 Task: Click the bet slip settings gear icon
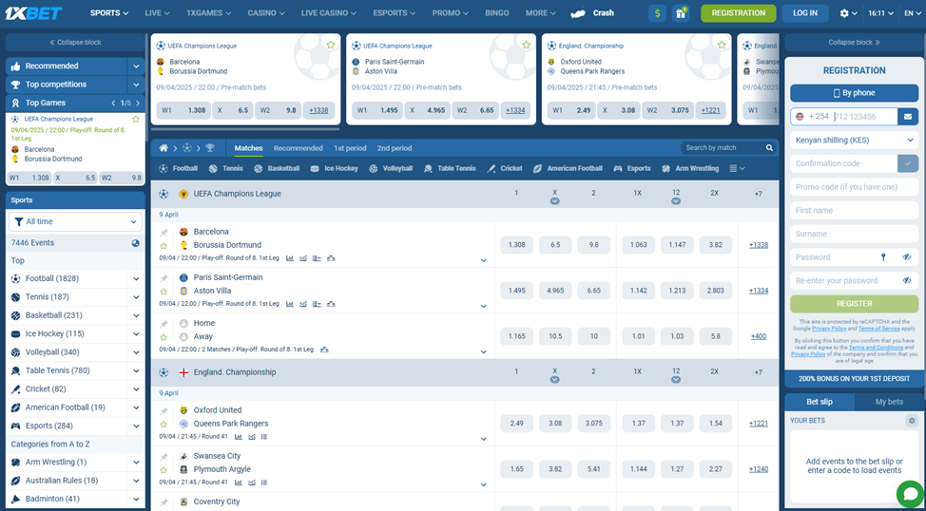[x=912, y=421]
